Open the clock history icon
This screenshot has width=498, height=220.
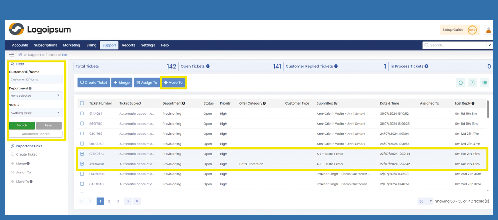coord(472,83)
